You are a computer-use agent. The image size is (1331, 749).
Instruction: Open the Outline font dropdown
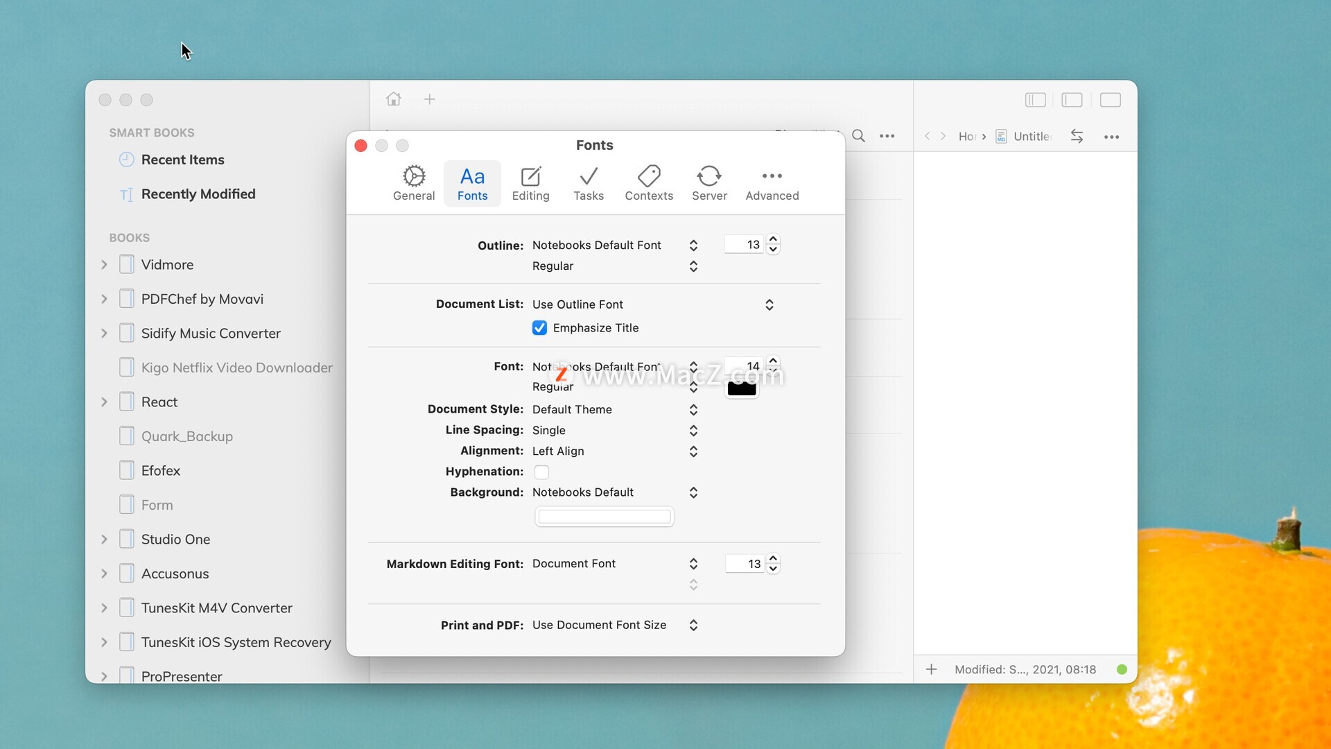(615, 246)
